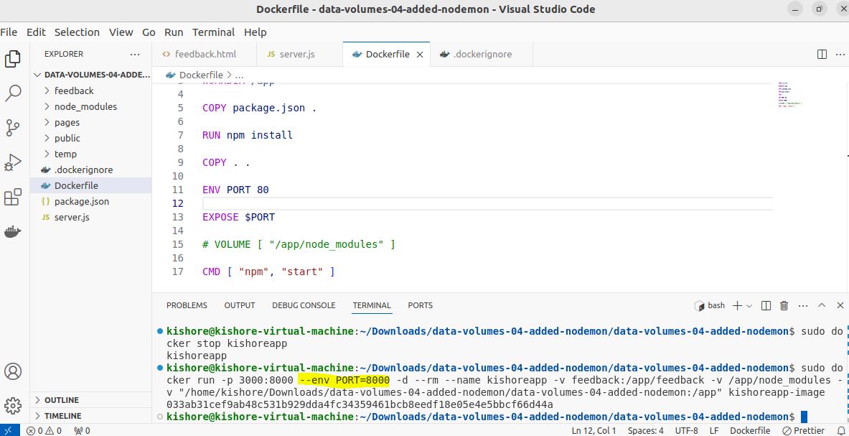Close the Dockerfile editor tab
This screenshot has height=436, width=849.
(x=420, y=55)
